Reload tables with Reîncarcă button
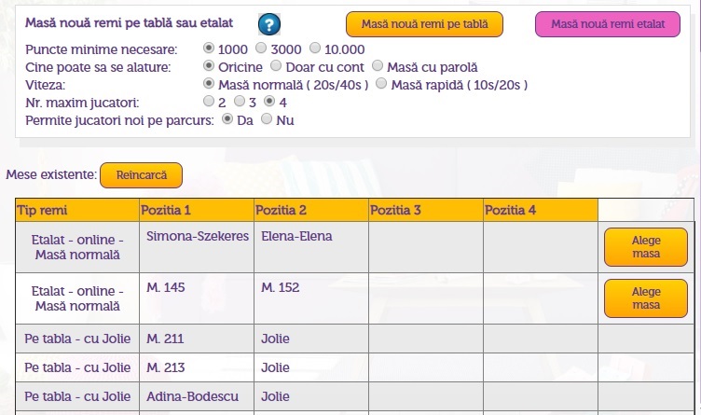Viewport: 701px width, 415px height. [x=142, y=174]
